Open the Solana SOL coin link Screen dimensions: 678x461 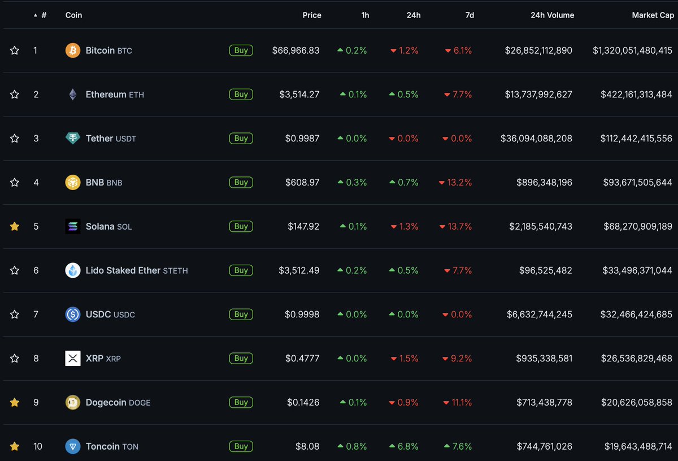[108, 226]
